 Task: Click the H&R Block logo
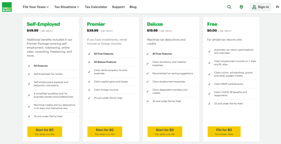pos(7,7)
